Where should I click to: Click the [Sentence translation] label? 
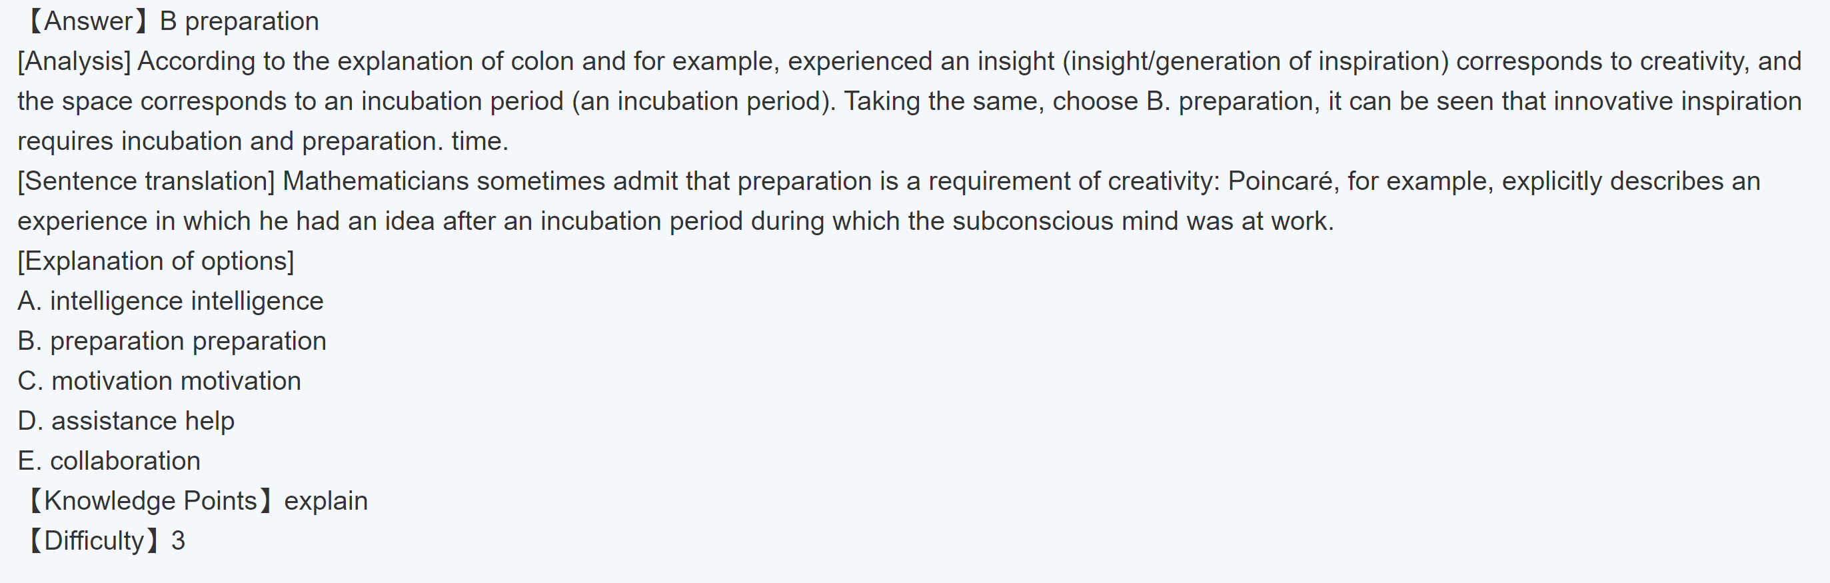146,182
